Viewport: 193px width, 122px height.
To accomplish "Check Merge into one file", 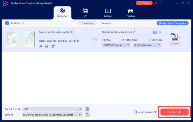I will pyautogui.click(x=135, y=112).
